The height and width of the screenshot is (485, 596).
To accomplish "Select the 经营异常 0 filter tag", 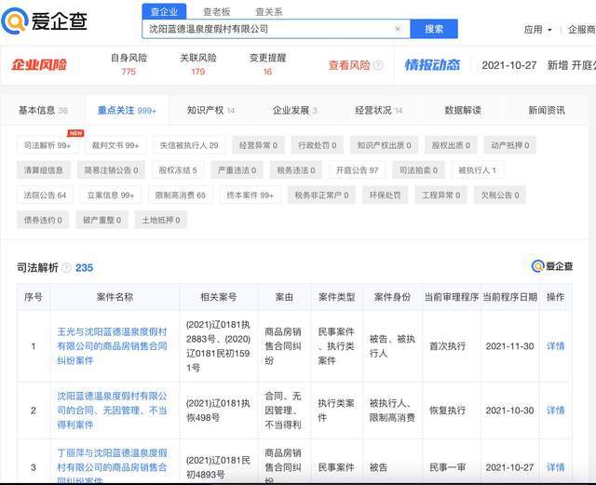I will tap(258, 145).
